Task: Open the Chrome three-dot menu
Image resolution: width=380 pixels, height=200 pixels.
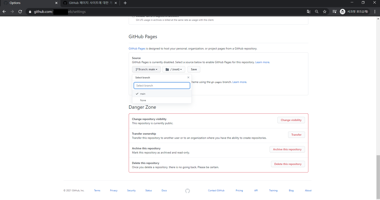Action: pyautogui.click(x=375, y=12)
